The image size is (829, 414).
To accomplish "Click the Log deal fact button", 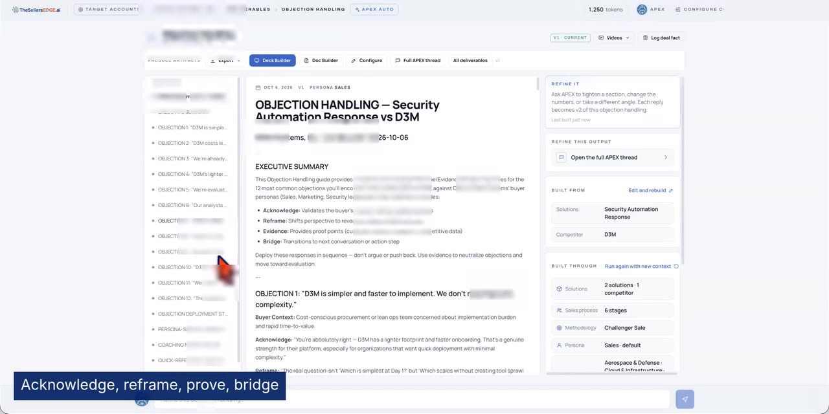I will pyautogui.click(x=661, y=38).
